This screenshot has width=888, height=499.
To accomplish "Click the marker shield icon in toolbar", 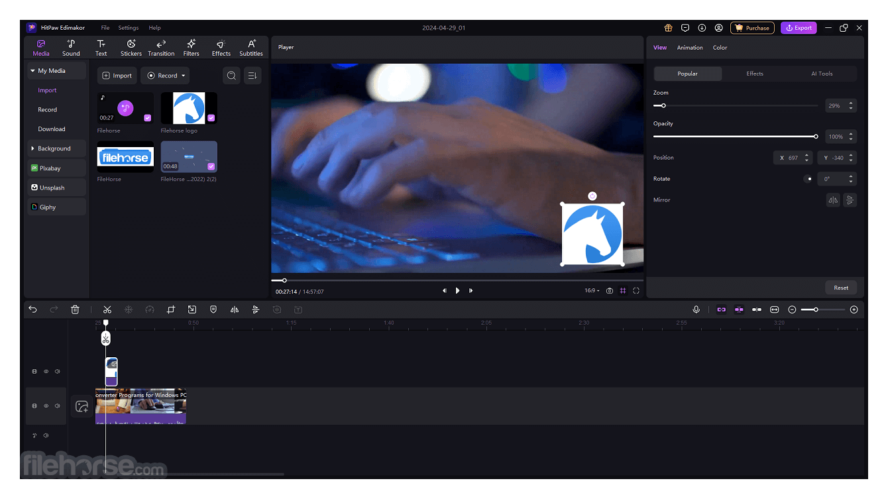I will (x=213, y=309).
